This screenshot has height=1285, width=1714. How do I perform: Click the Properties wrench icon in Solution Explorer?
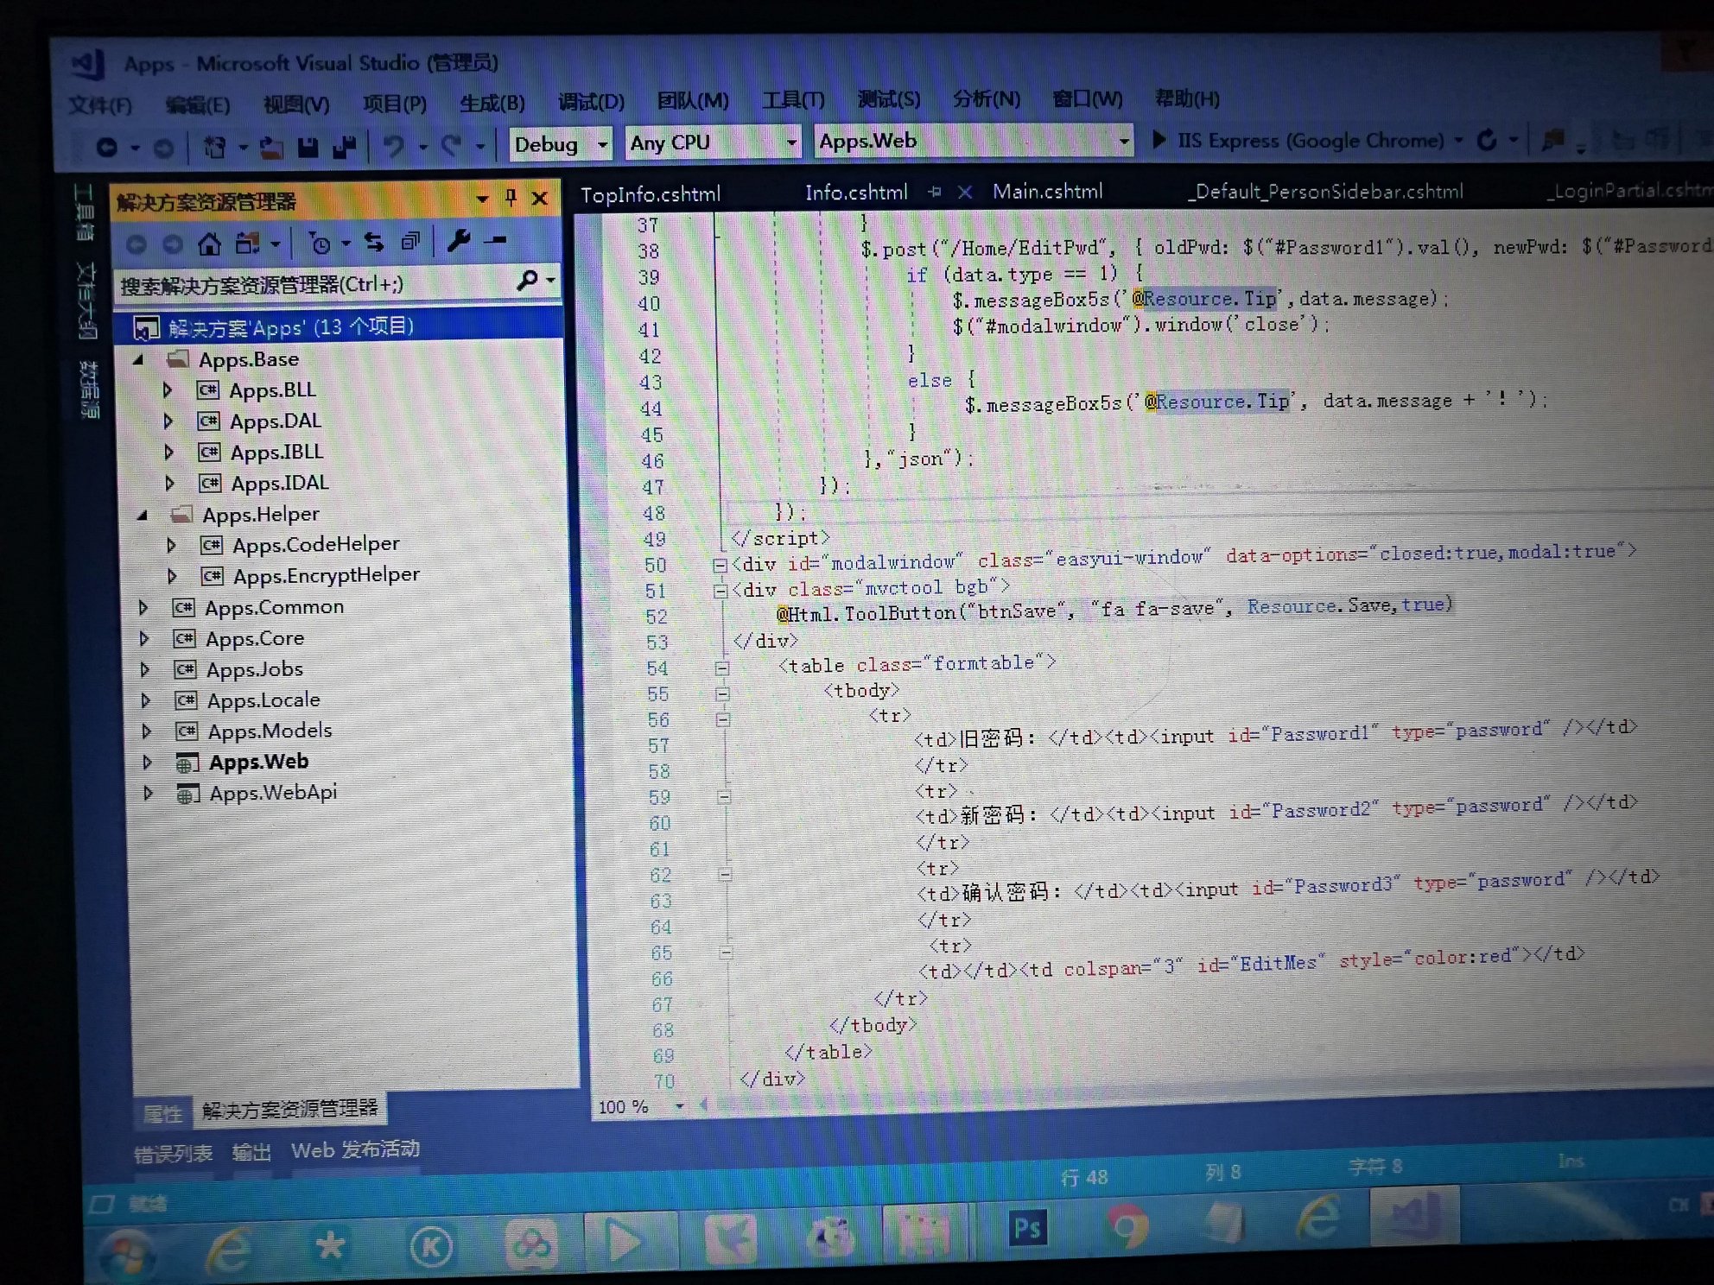click(x=459, y=241)
